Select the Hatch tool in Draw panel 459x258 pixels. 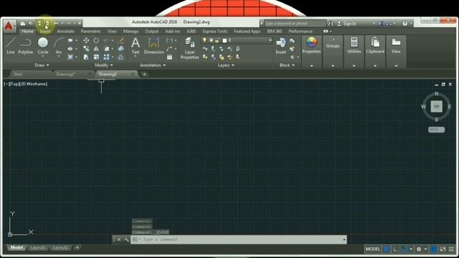click(x=70, y=57)
